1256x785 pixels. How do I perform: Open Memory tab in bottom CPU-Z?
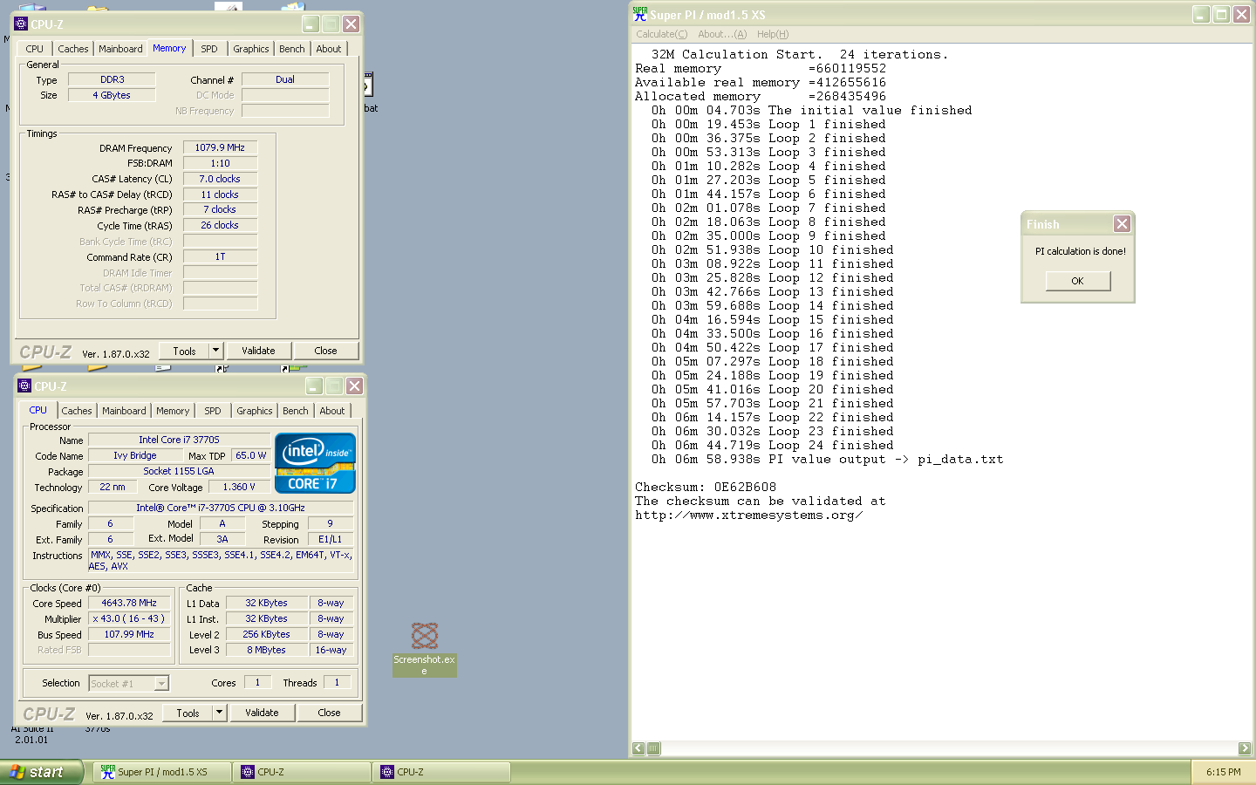click(x=173, y=411)
